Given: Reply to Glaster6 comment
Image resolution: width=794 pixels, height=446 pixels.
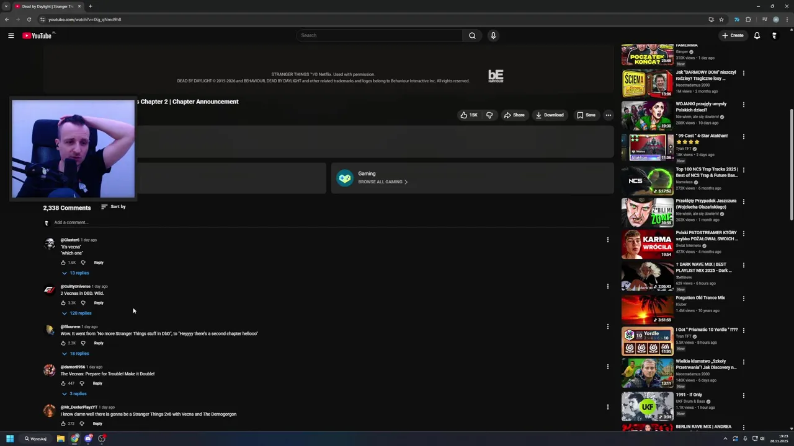Looking at the screenshot, I should click(99, 263).
